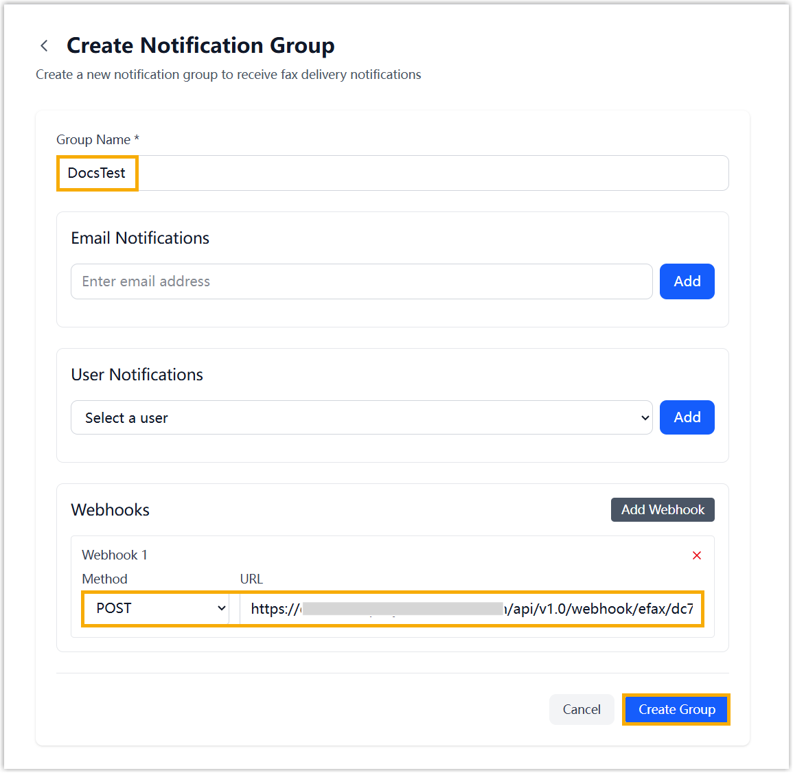This screenshot has width=793, height=773.
Task: Click into the Enter email address field
Action: tap(361, 281)
